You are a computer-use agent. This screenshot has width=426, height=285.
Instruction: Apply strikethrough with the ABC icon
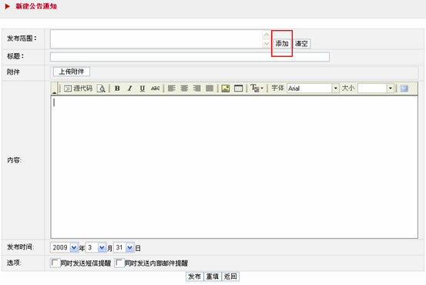coord(156,89)
